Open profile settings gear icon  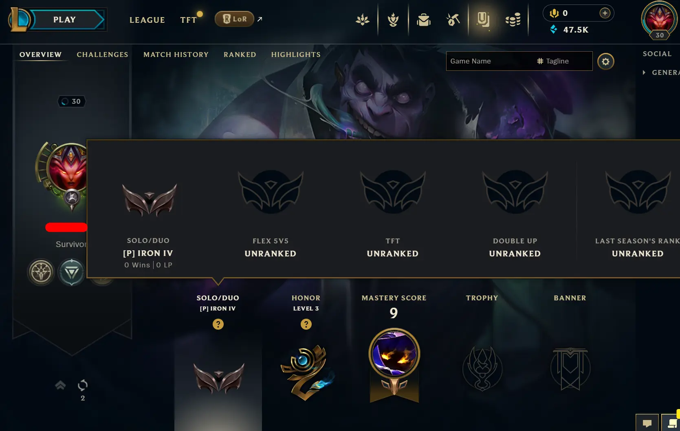(x=606, y=61)
